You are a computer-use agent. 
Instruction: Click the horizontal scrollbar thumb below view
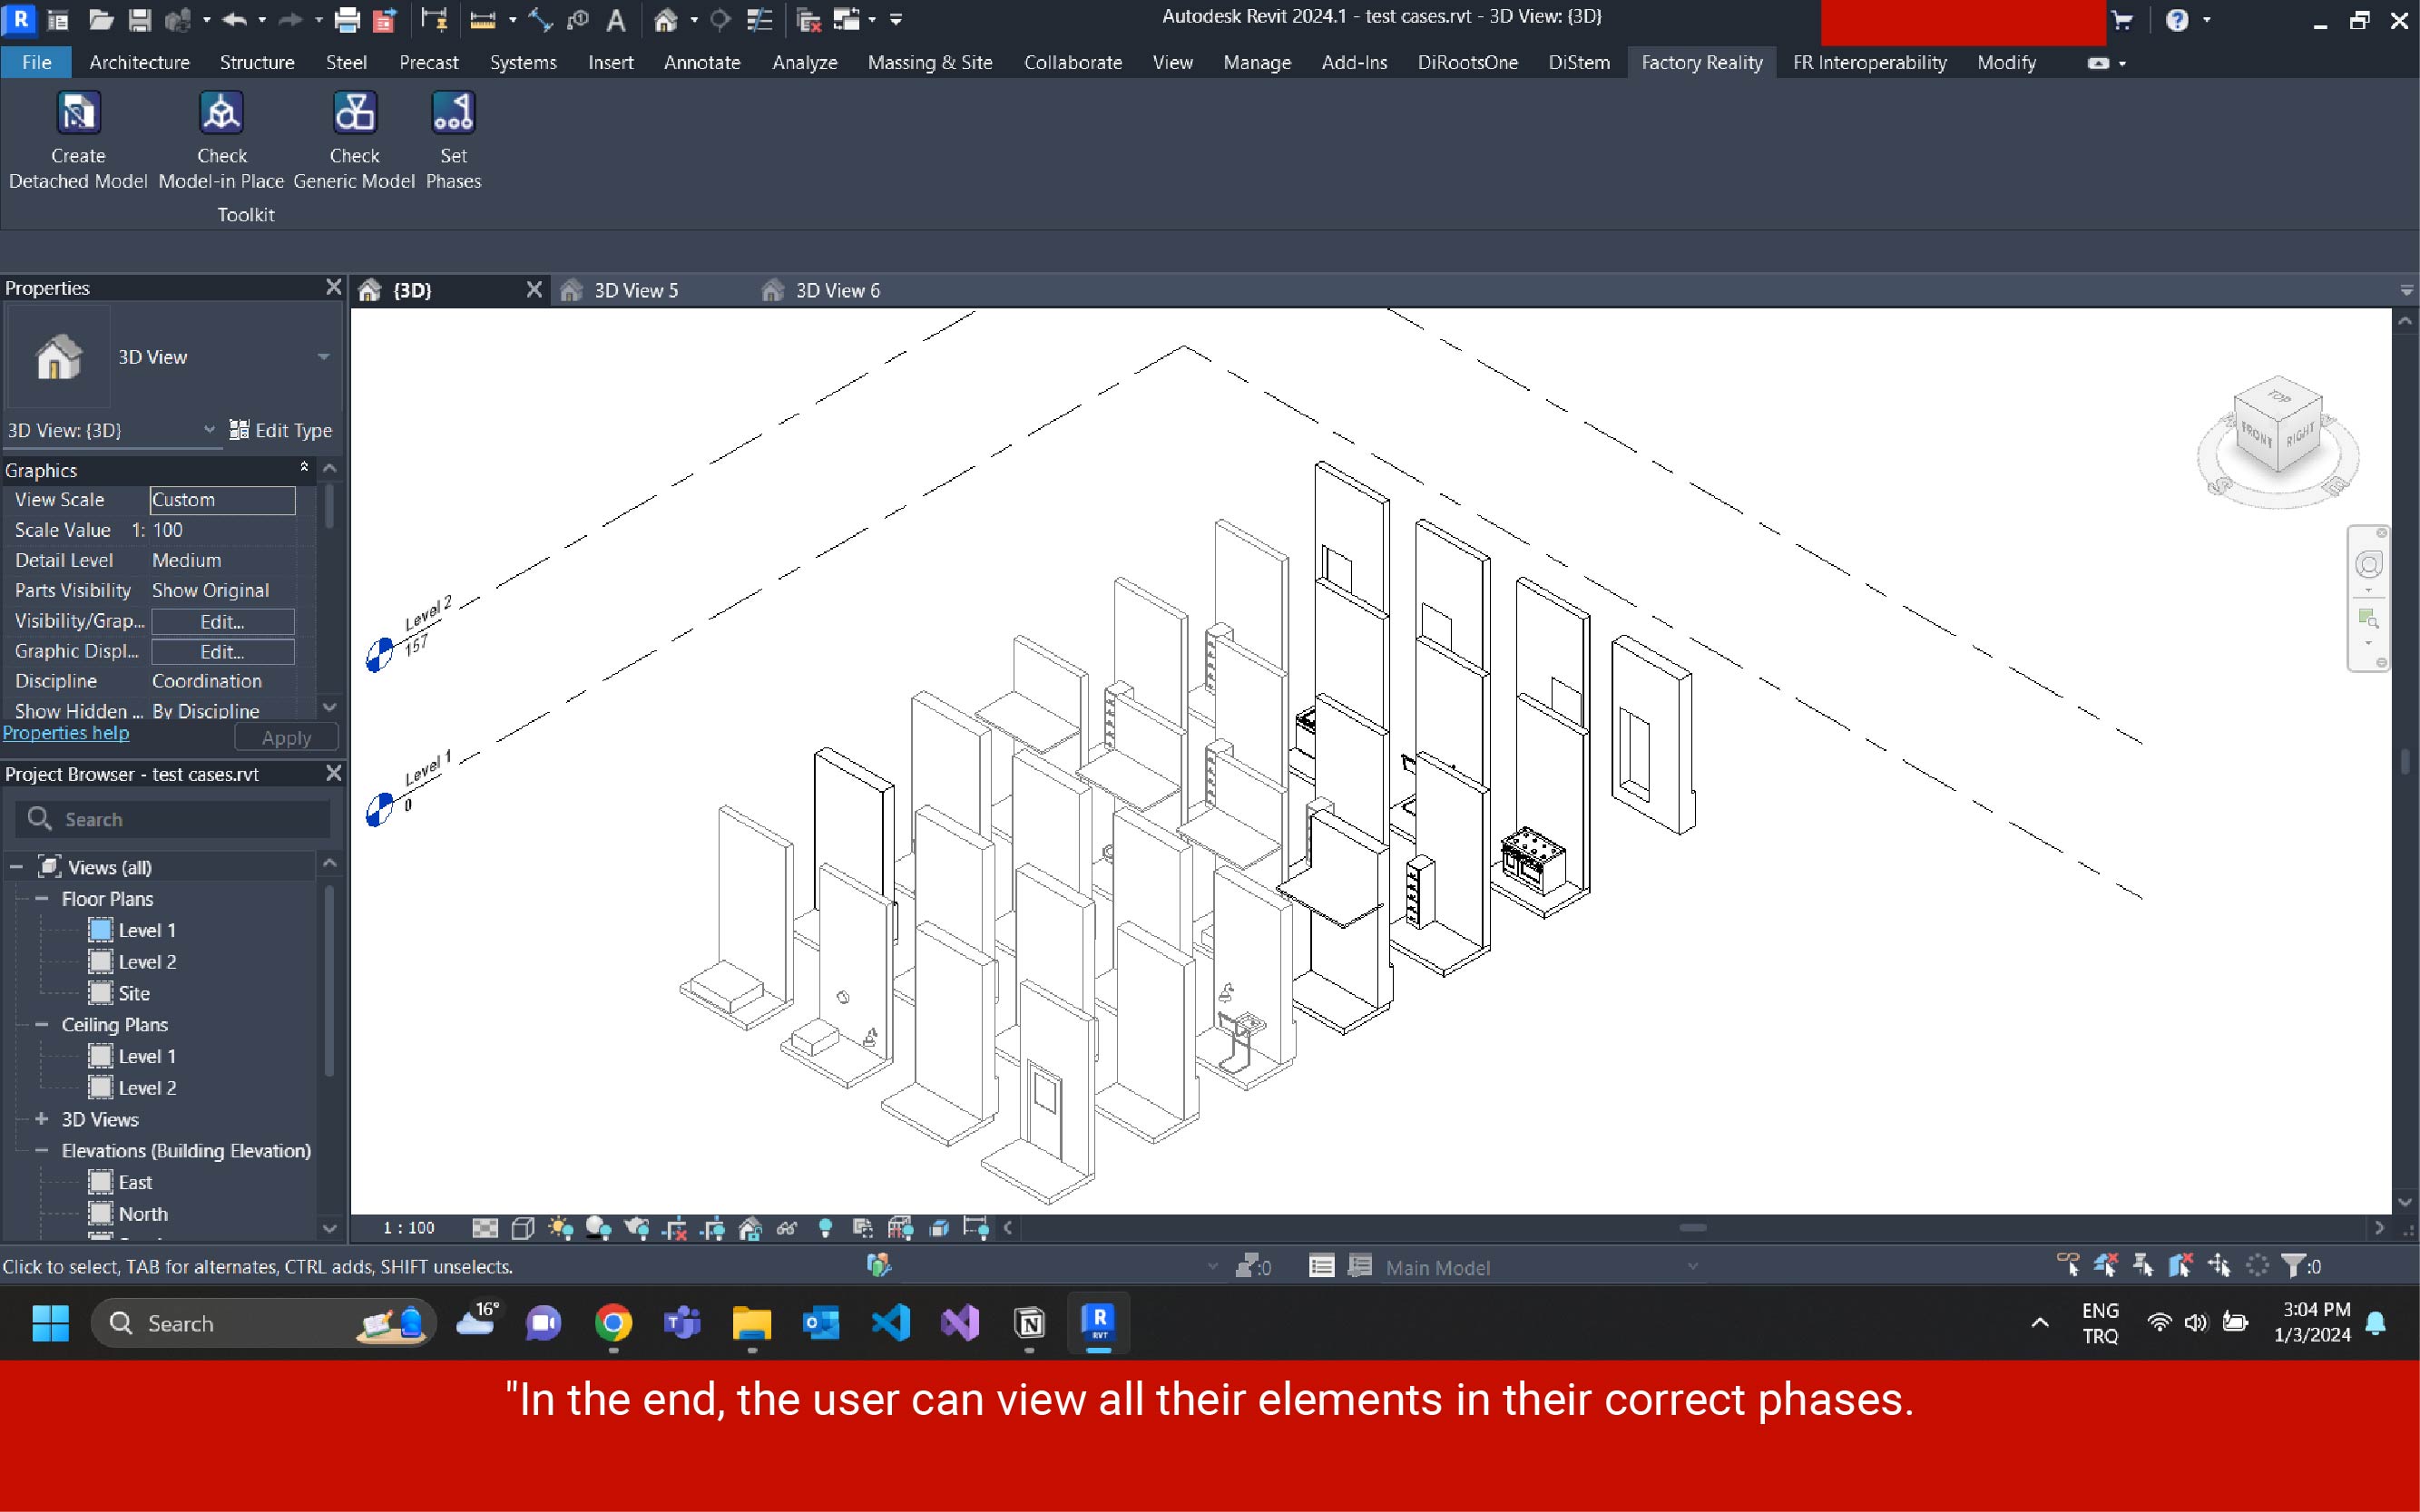1692,1228
